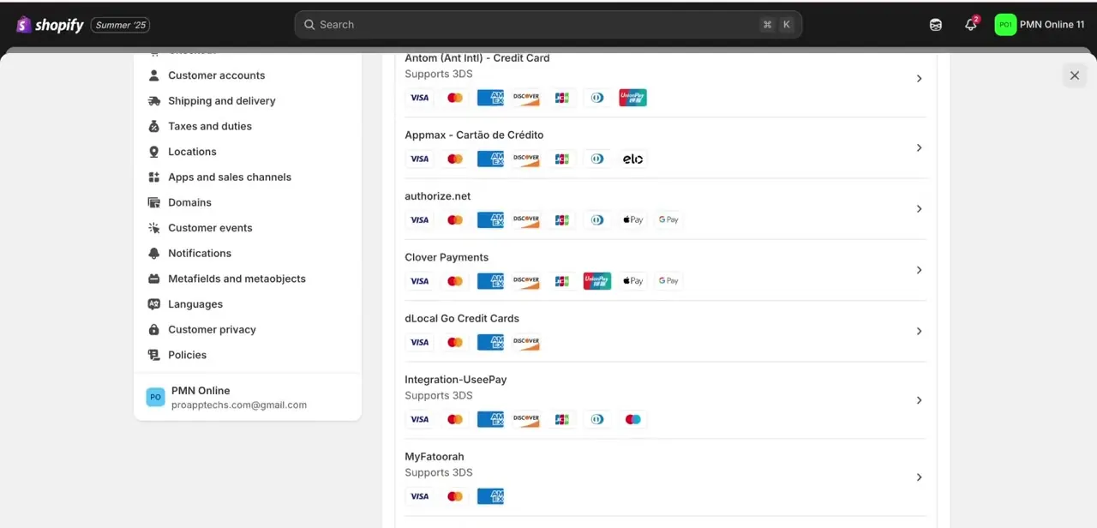Click the JCB icon under Integration-UseePay
The width and height of the screenshot is (1097, 528).
coord(561,419)
